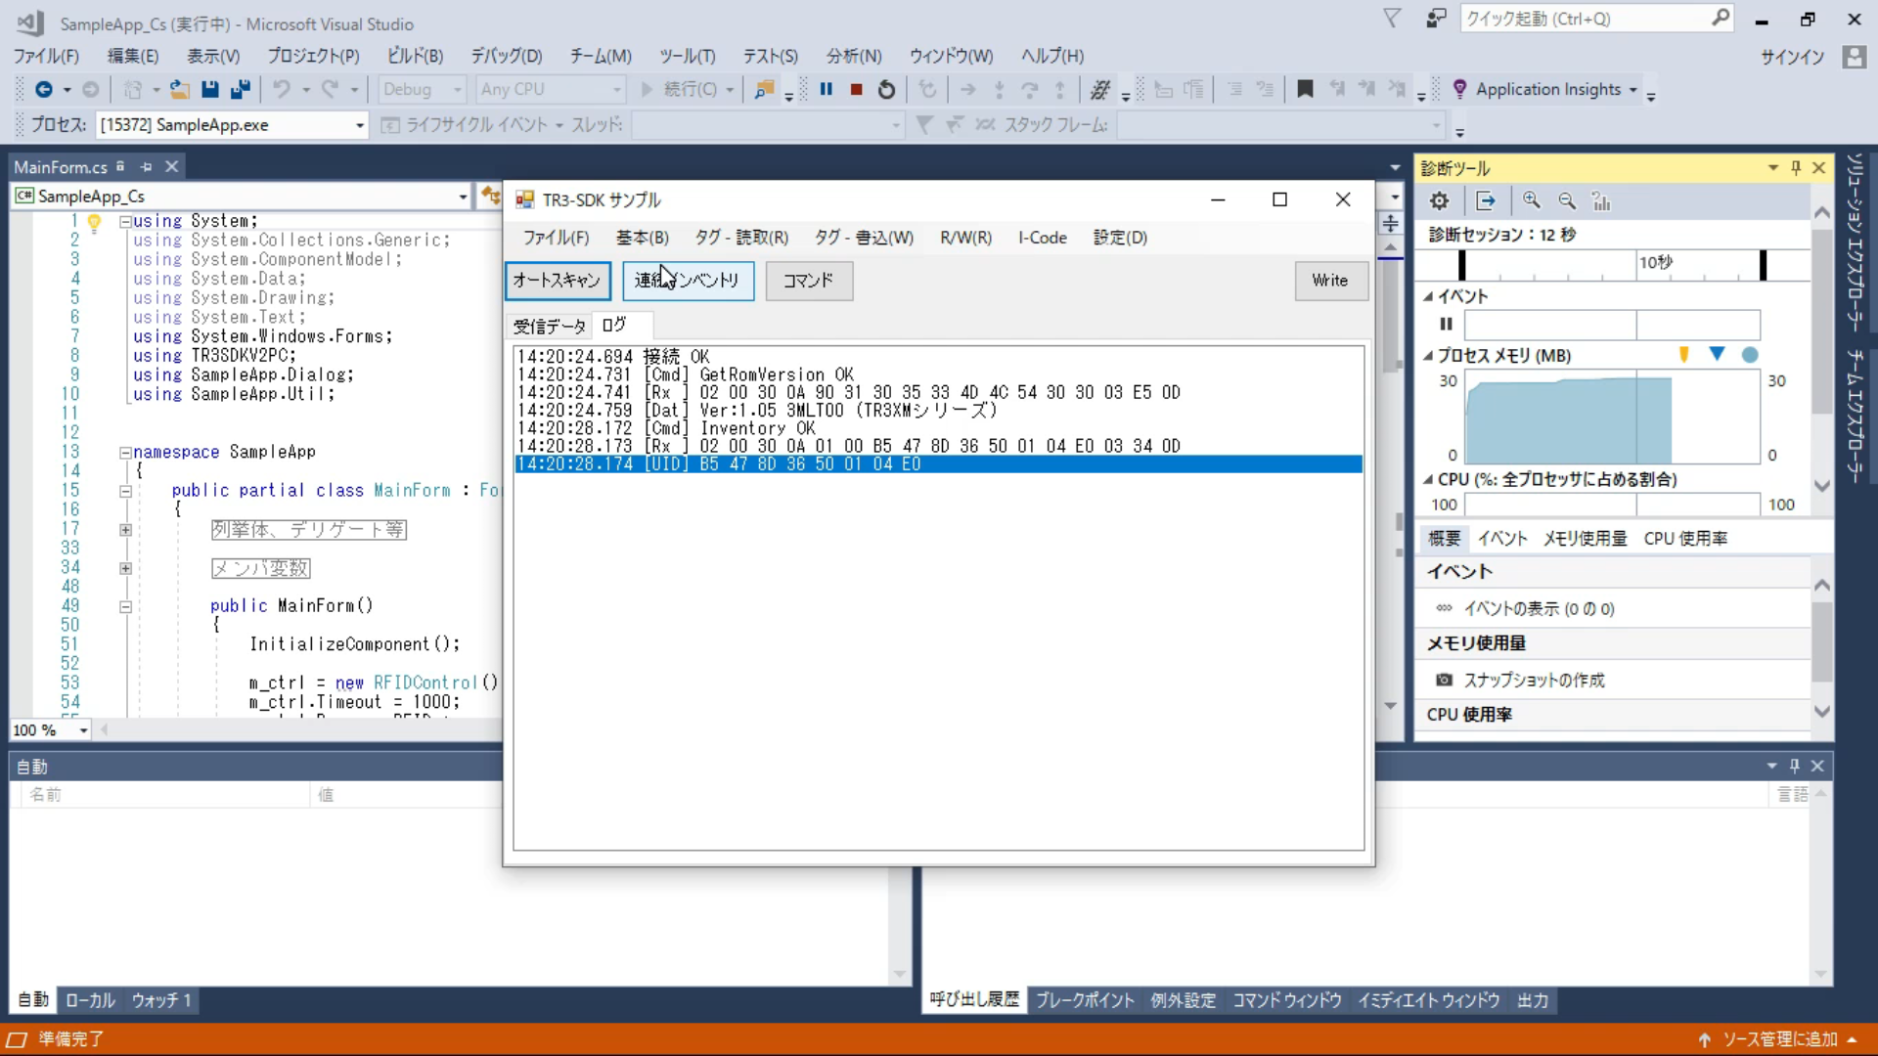Viewport: 1878px width, 1056px height.
Task: Click the bookmark toolbar icon
Action: tap(1305, 89)
